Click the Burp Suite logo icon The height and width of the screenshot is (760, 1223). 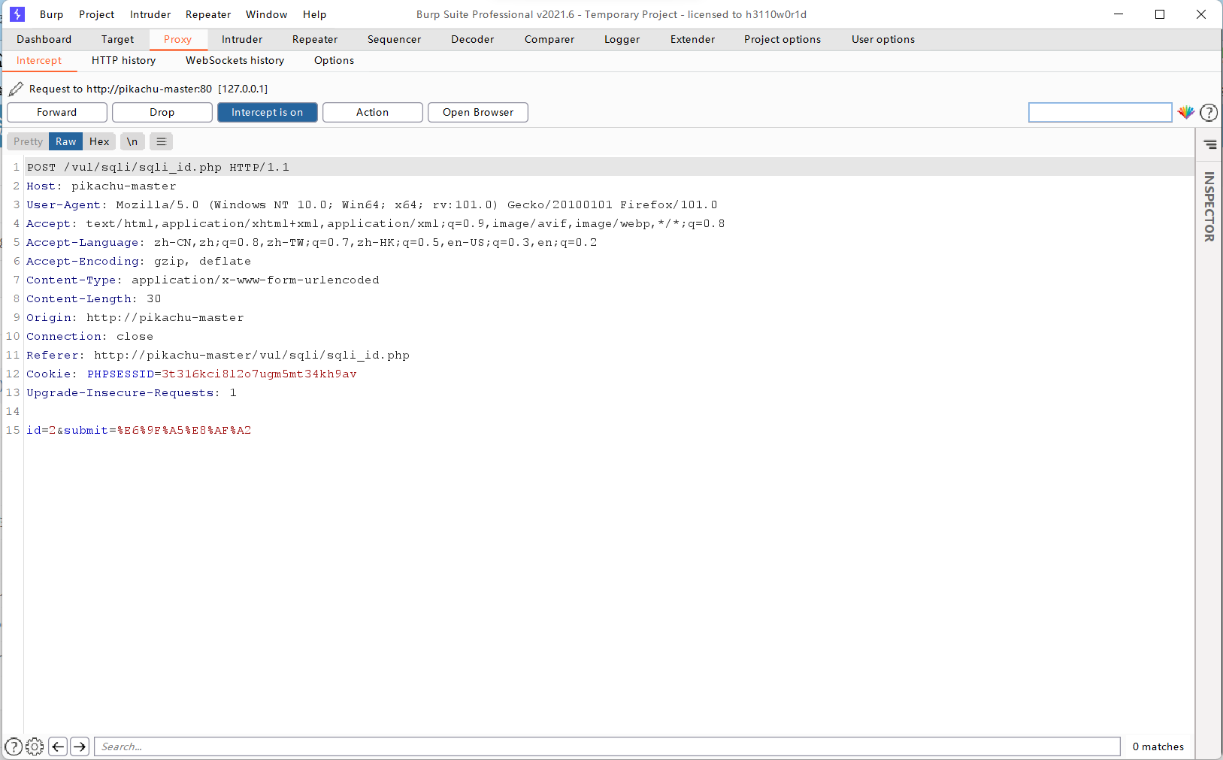(x=17, y=14)
